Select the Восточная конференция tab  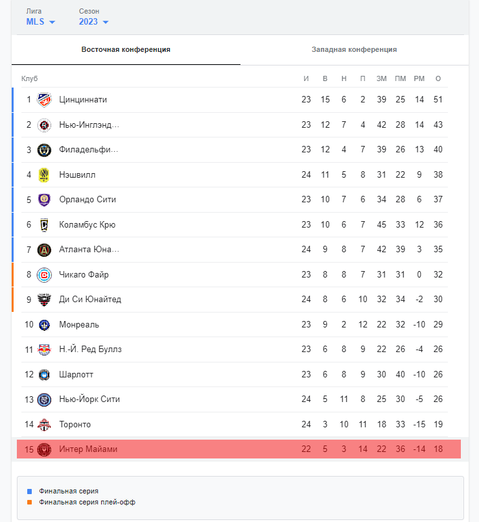point(126,50)
